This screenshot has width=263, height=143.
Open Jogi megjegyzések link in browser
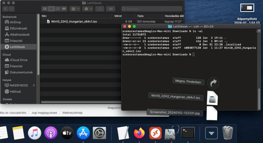44,113
